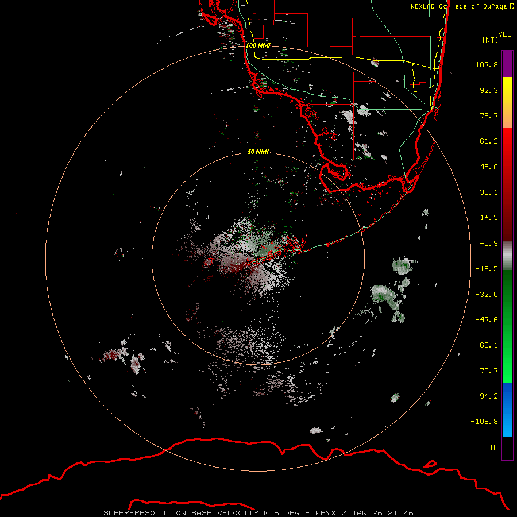The height and width of the screenshot is (517, 517).
Task: Select the 30.1 scale value
Action: click(x=489, y=192)
